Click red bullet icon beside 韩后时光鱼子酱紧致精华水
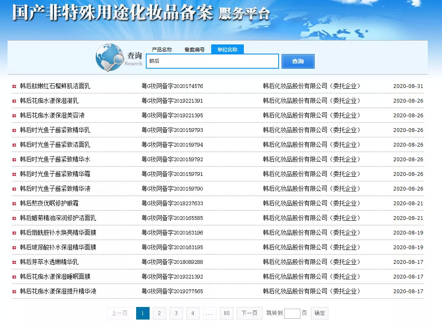The width and height of the screenshot is (442, 325). coord(14,160)
